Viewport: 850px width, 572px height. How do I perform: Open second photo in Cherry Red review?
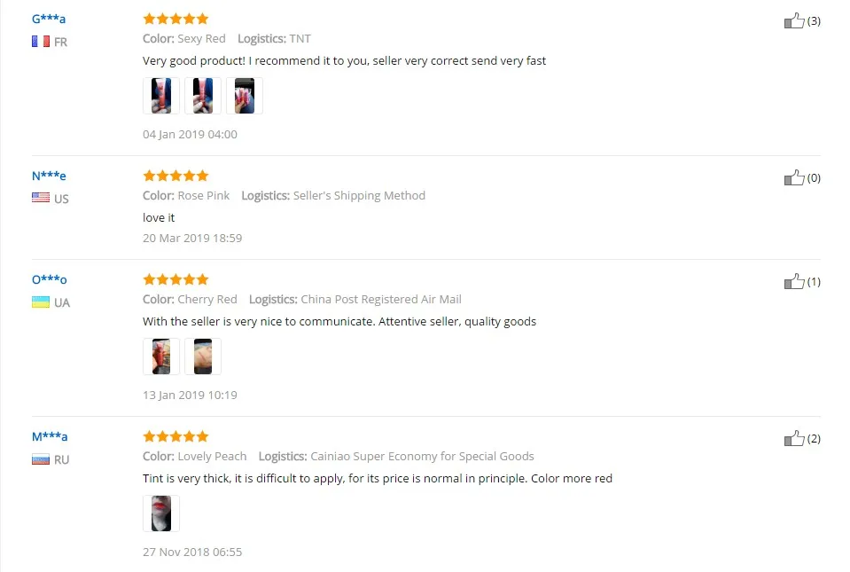203,357
